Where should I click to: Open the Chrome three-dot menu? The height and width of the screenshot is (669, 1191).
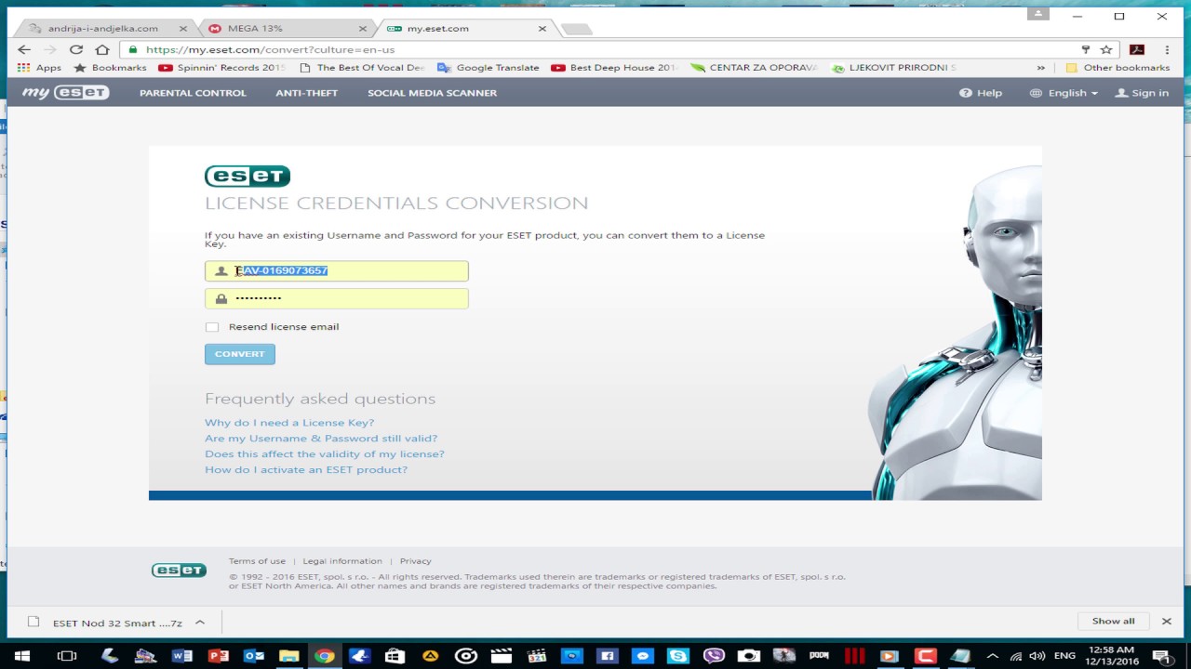[x=1167, y=49]
